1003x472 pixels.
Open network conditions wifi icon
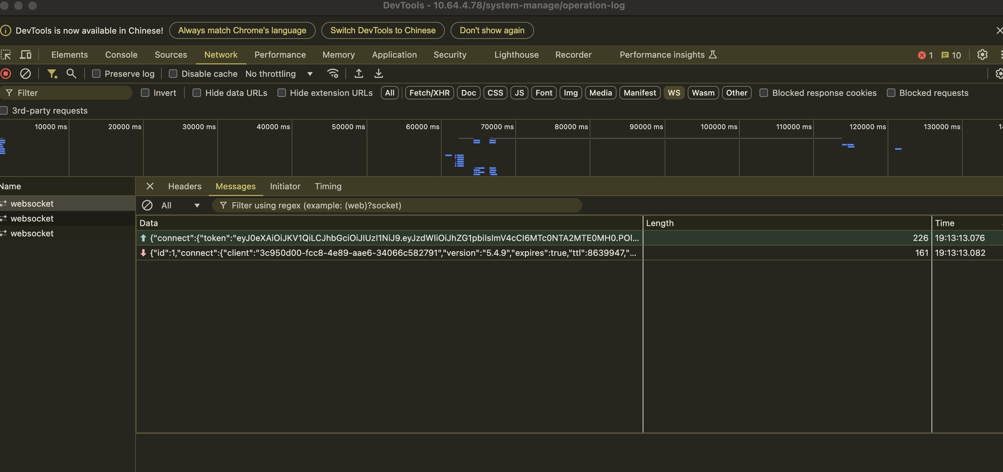(x=333, y=74)
